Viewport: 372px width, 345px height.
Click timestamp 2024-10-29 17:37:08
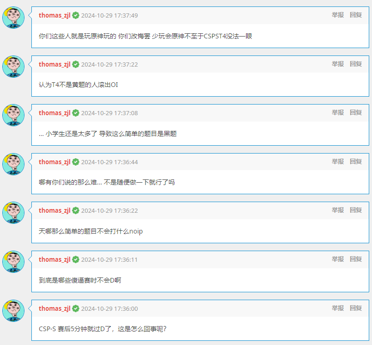[x=109, y=113]
